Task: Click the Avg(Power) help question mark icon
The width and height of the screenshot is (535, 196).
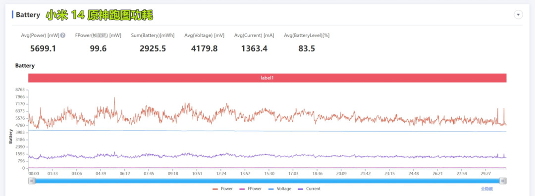Action: (63, 35)
